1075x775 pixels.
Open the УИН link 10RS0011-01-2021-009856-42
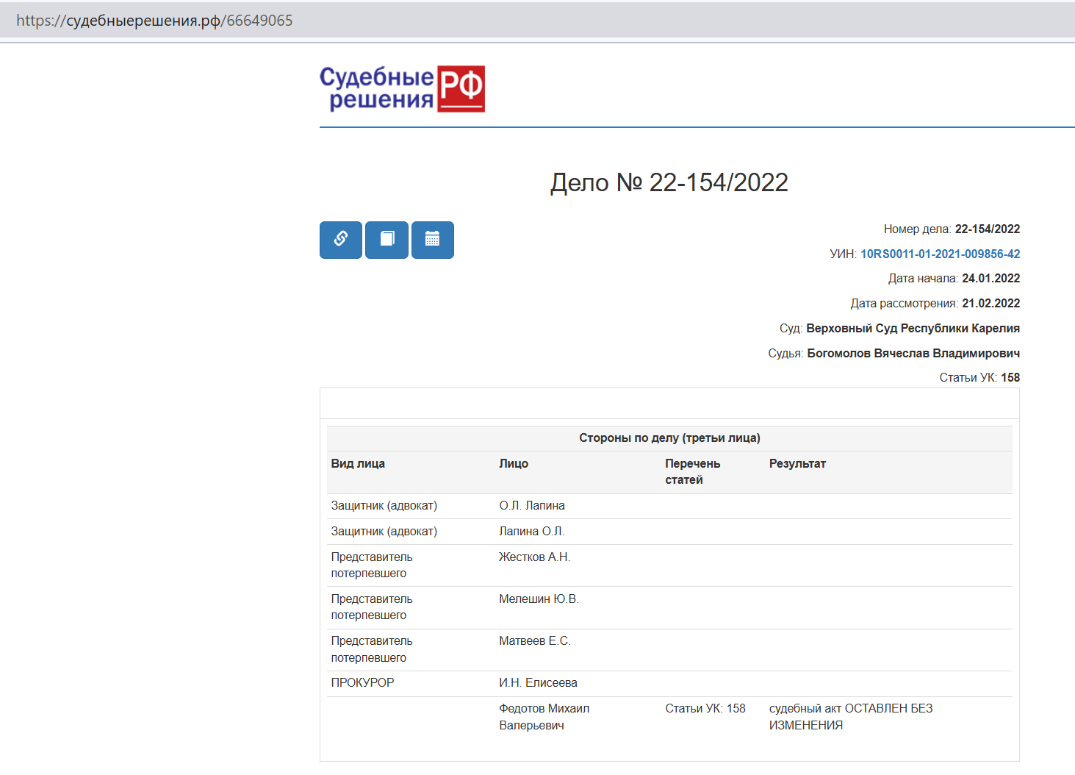coord(940,254)
